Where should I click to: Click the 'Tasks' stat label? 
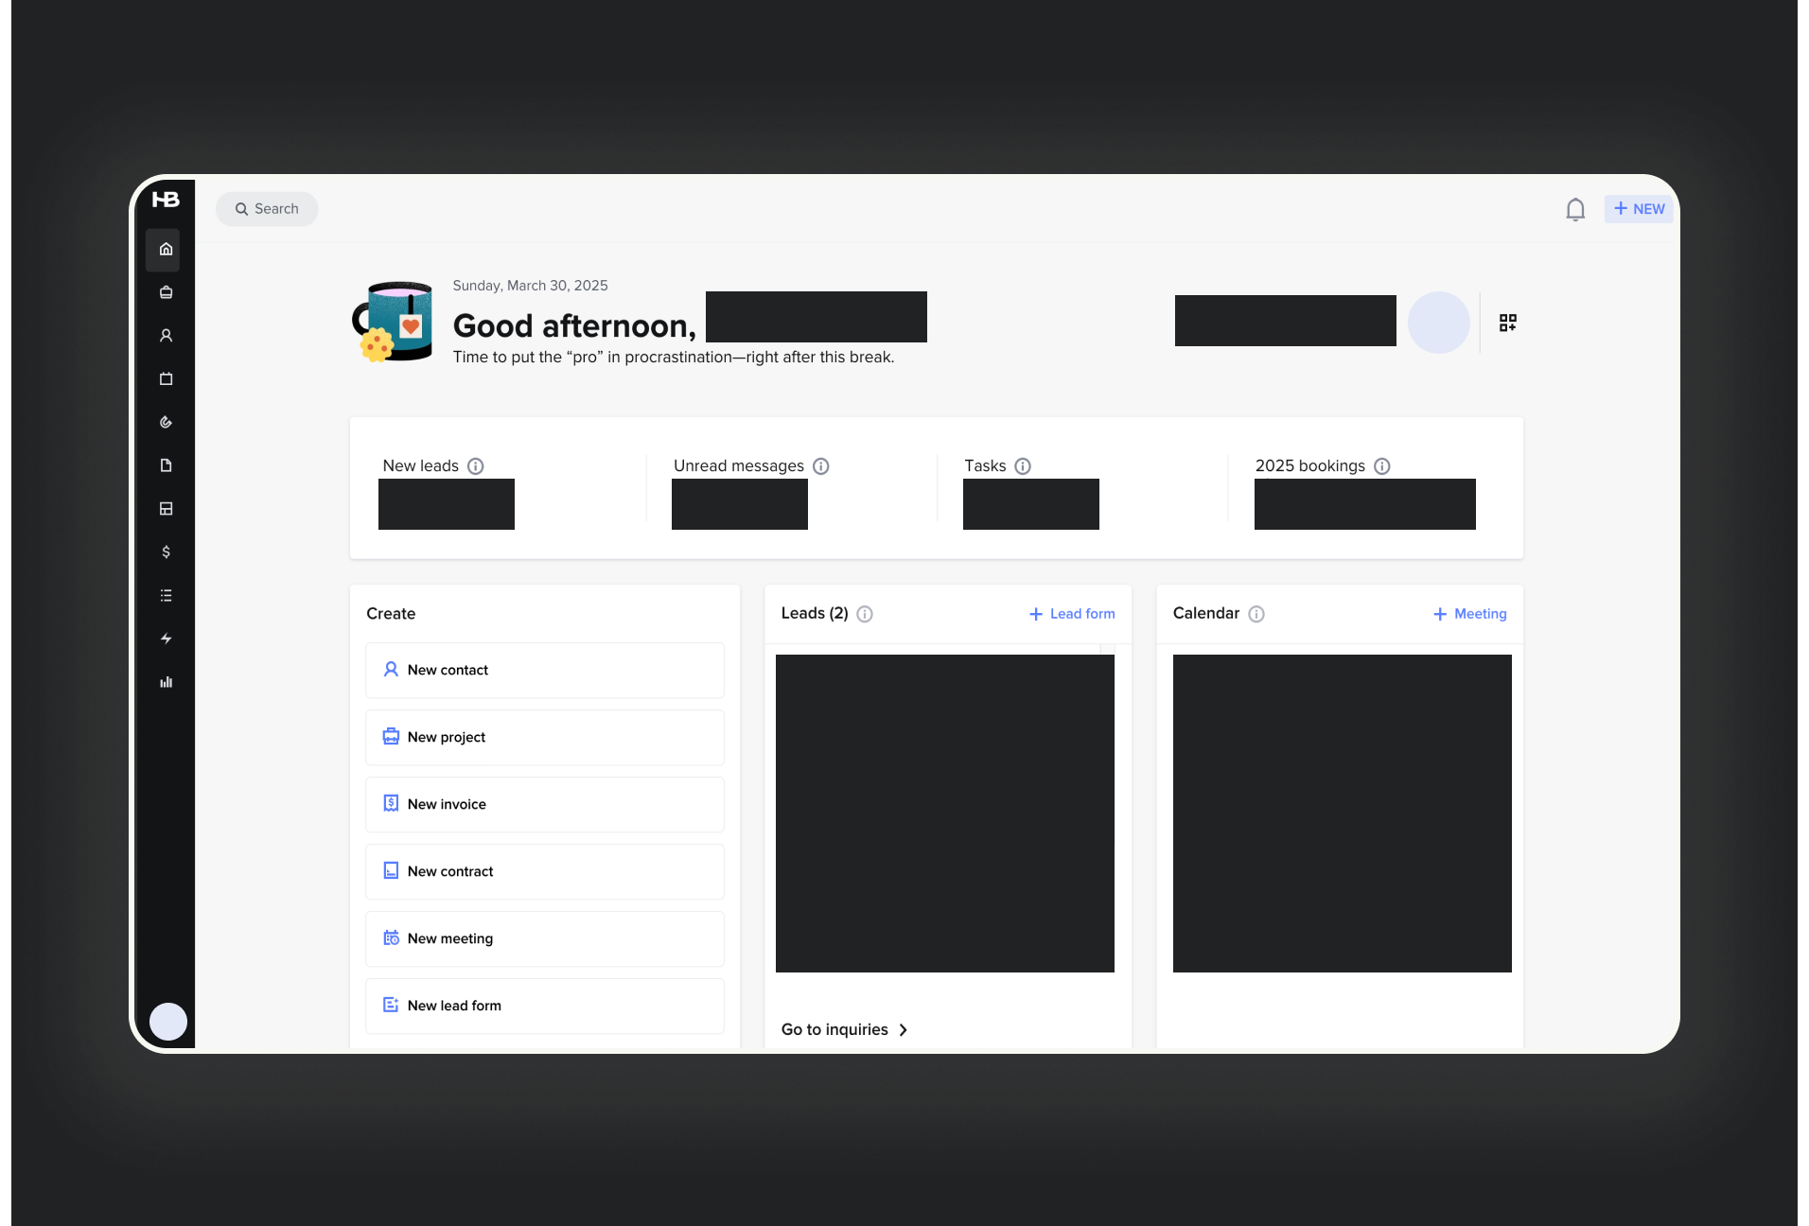[x=985, y=465]
